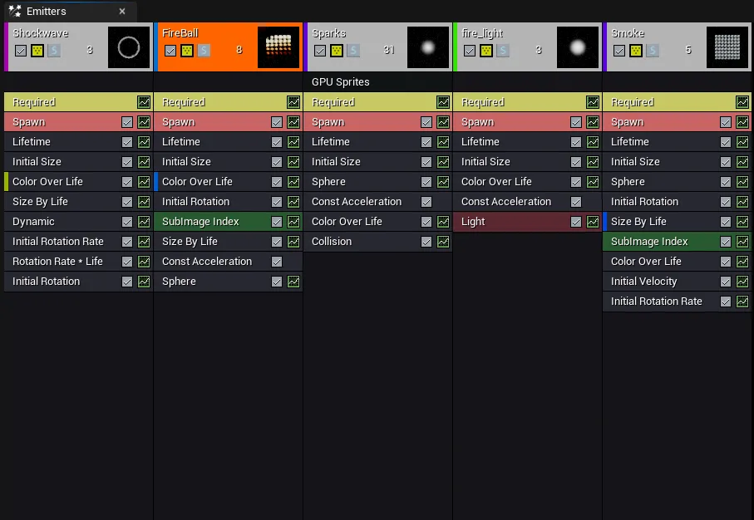Select Smoke Initial Velocity module
The width and height of the screenshot is (754, 520).
coord(677,281)
